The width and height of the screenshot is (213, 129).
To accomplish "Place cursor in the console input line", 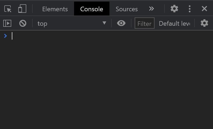I will (x=111, y=36).
